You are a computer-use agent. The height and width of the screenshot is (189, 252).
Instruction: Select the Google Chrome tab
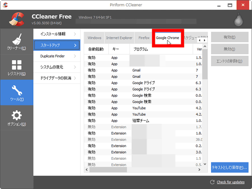click(x=167, y=38)
